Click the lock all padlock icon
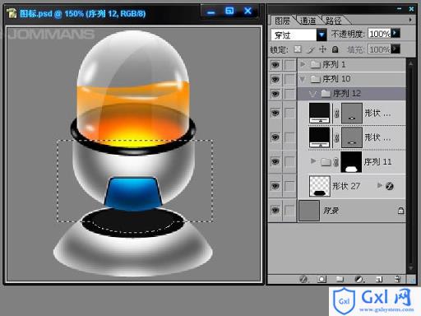Viewport: 421px width, 316px height. (x=335, y=49)
